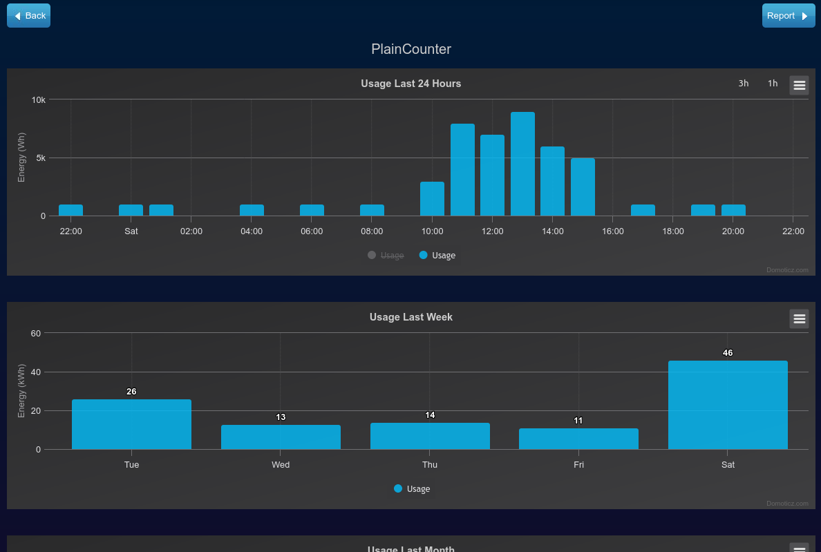
Task: Select the Friday bar labeled 11
Action: 578,439
